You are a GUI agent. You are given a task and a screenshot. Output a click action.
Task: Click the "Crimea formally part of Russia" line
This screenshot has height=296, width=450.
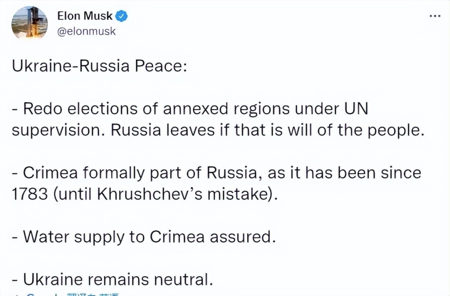pos(216,173)
